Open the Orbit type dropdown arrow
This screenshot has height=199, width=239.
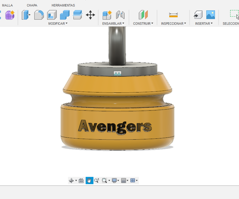pyautogui.click(x=76, y=181)
